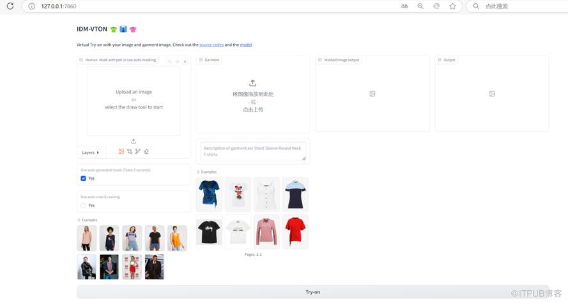Open the source codes link

click(x=211, y=45)
